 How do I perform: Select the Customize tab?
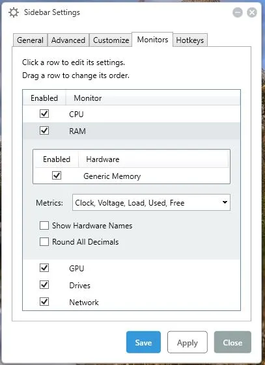[111, 40]
